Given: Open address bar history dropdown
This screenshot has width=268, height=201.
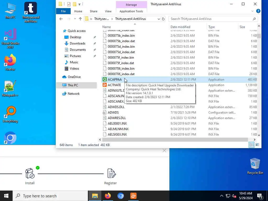Looking at the screenshot, I should tap(159, 19).
